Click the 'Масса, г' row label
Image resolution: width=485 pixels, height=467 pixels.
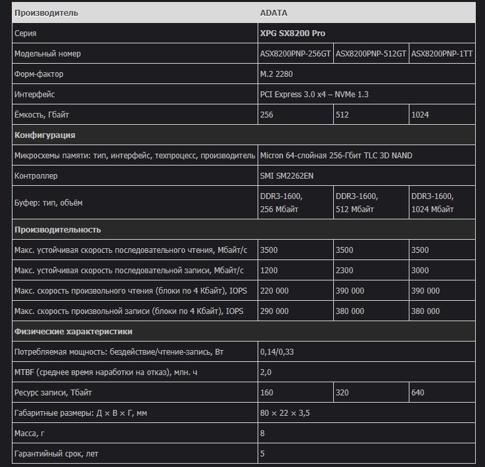coord(30,434)
